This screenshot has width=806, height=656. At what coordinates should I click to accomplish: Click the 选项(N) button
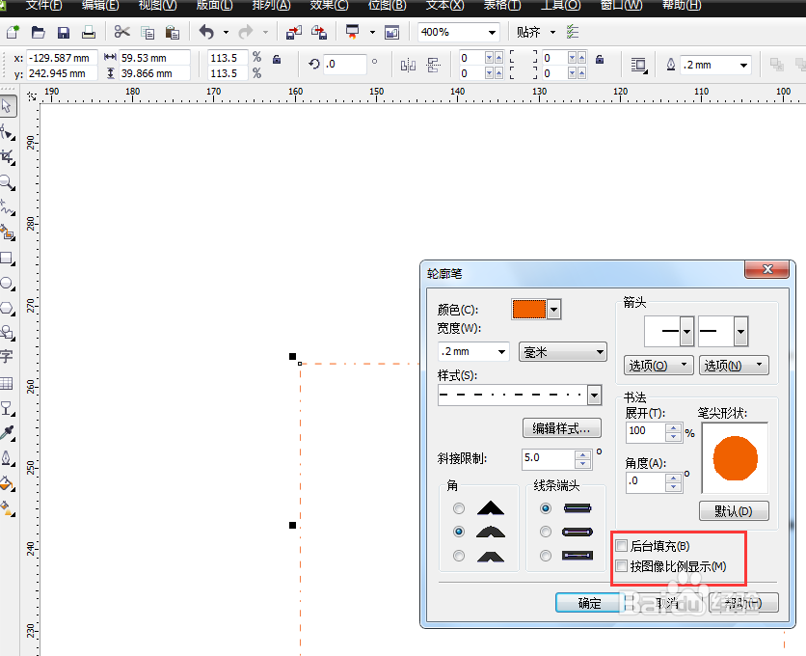click(x=734, y=366)
